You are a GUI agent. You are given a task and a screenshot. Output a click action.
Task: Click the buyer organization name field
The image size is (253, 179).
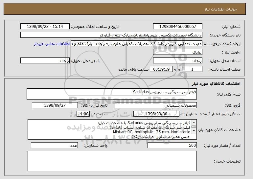(111, 35)
